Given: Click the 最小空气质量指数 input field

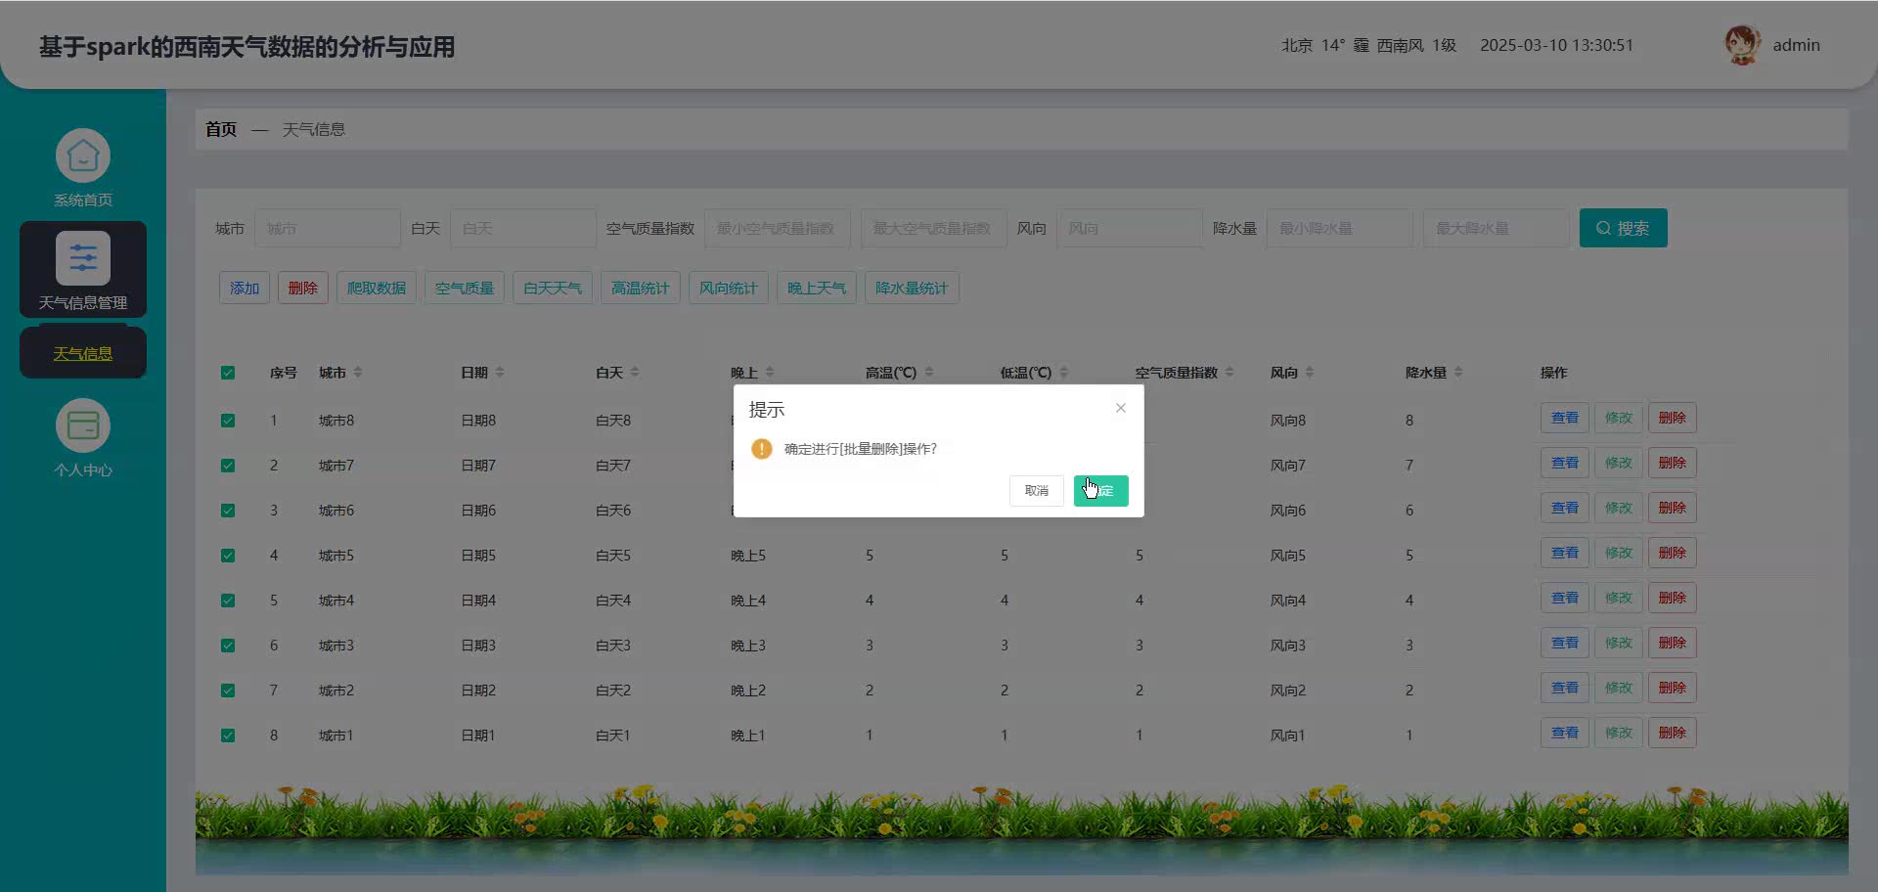Looking at the screenshot, I should [x=778, y=228].
